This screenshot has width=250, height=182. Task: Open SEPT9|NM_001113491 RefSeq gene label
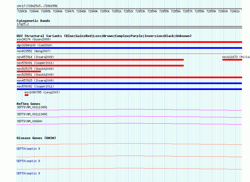tap(32, 107)
